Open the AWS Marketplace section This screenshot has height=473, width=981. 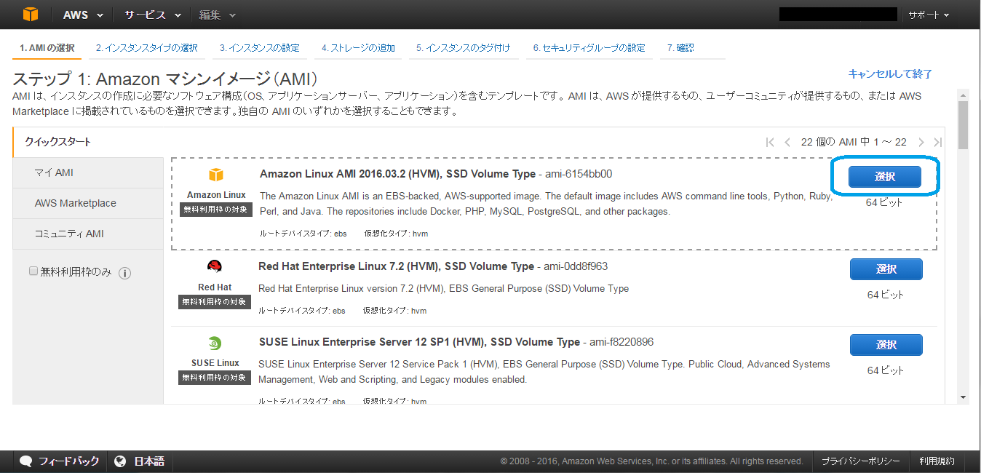coord(88,203)
